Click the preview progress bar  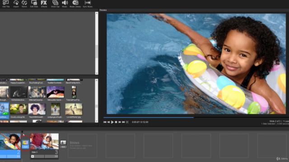pos(196,117)
